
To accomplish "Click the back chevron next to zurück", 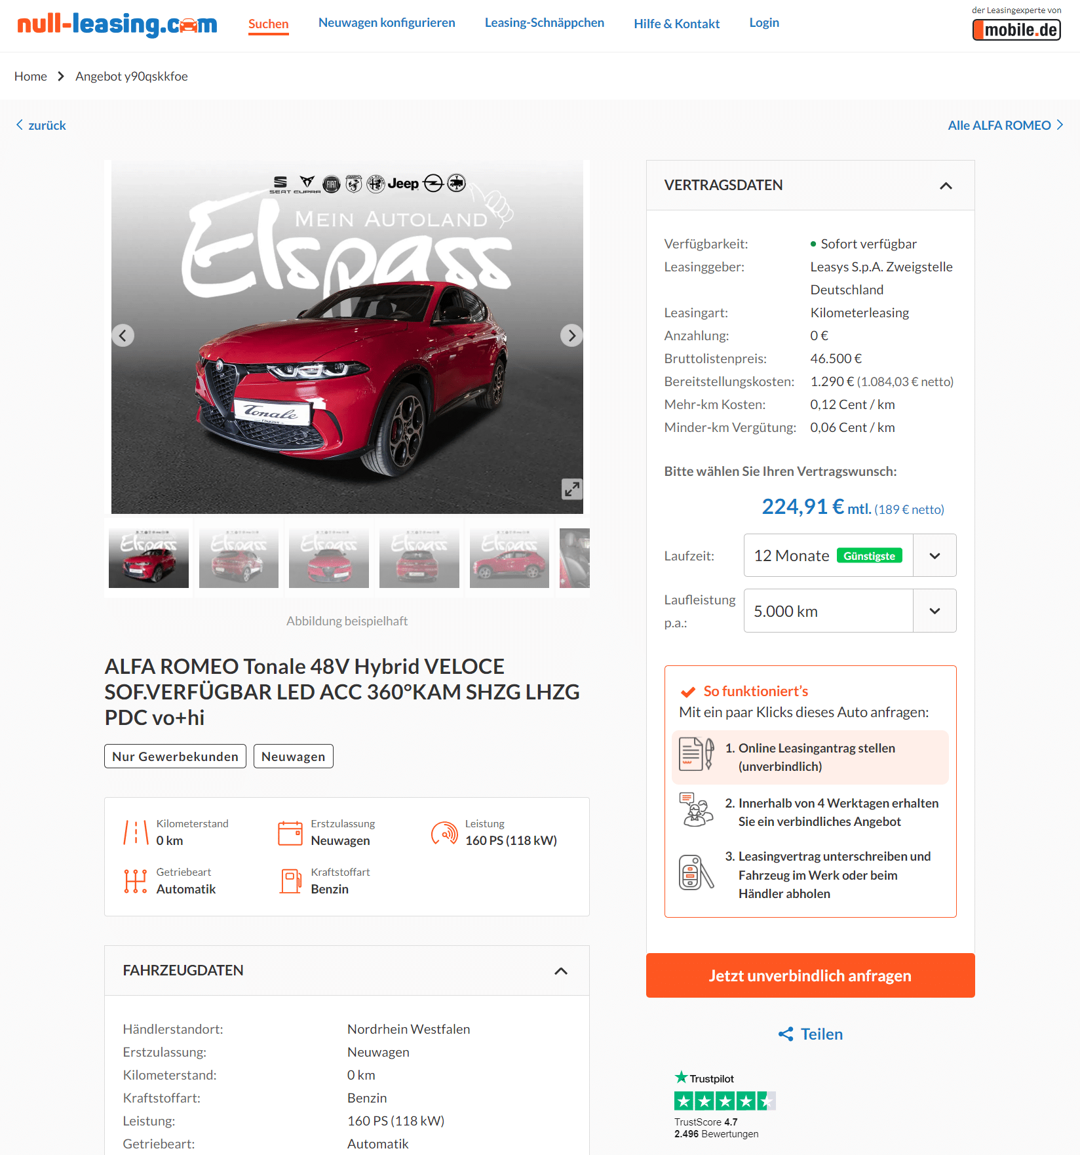I will point(20,125).
